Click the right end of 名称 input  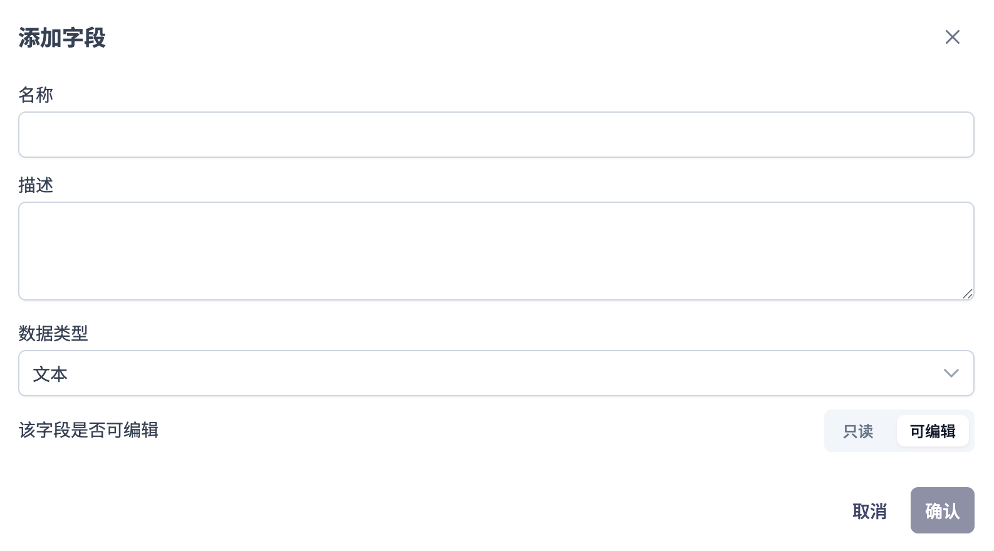coord(959,135)
